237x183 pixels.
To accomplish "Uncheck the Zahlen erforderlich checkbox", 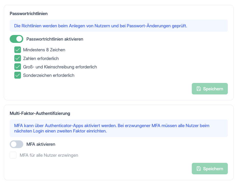I will tap(18, 58).
